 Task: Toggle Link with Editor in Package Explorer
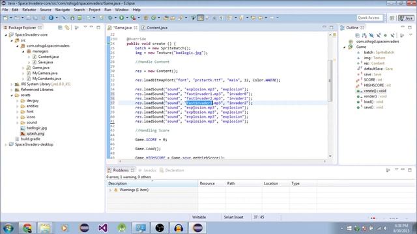67,27
